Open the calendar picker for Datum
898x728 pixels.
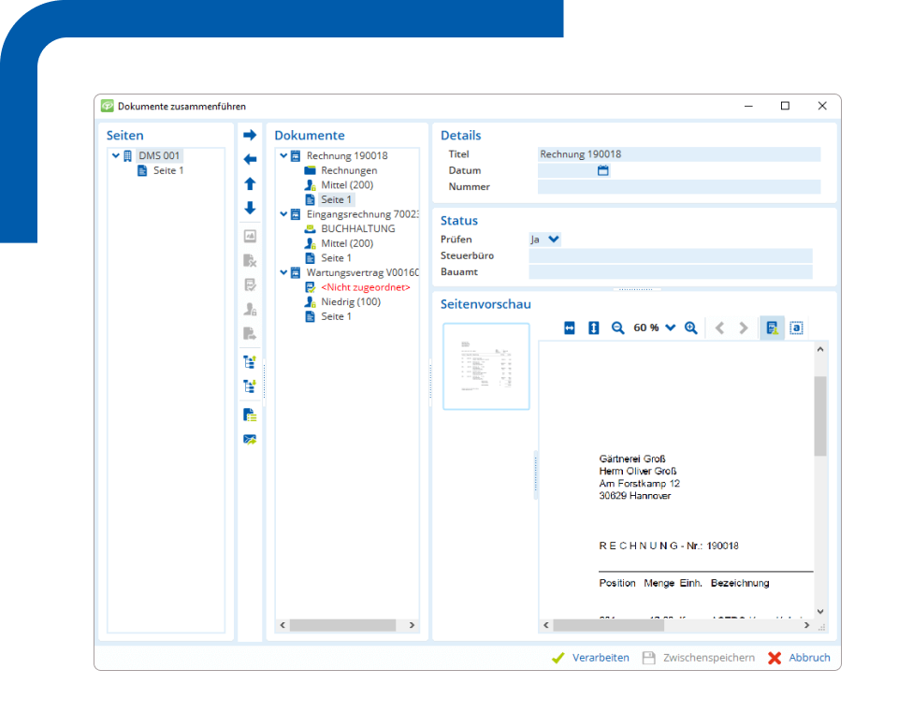pyautogui.click(x=603, y=170)
